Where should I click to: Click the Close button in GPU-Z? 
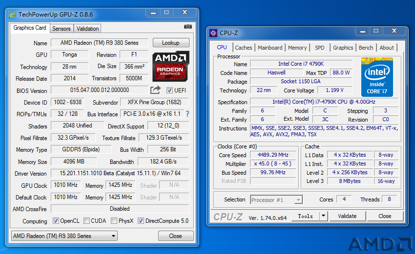(175, 236)
